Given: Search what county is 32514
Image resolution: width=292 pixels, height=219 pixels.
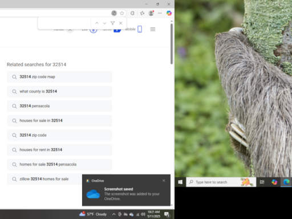Looking at the screenshot, I should click(x=59, y=91).
